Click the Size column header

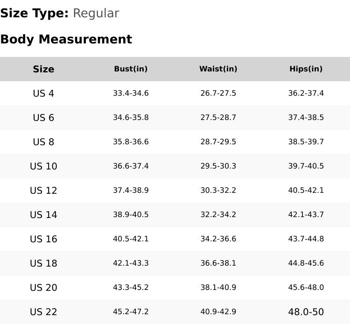[43, 69]
